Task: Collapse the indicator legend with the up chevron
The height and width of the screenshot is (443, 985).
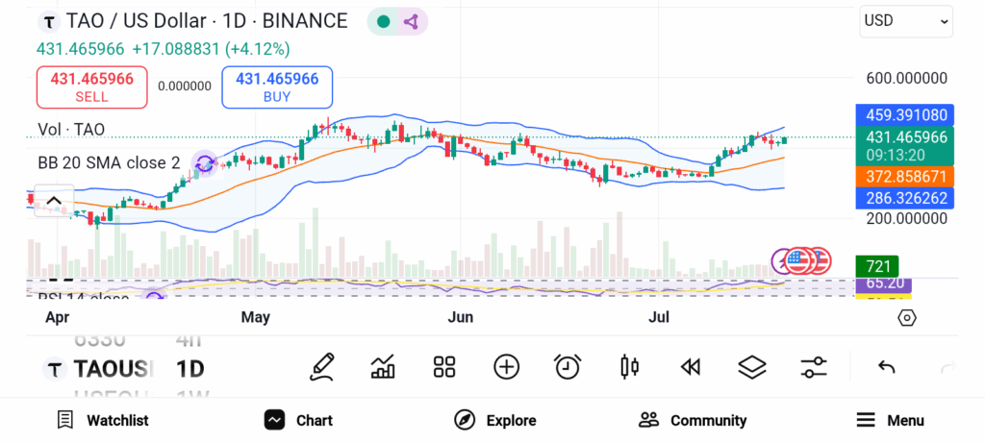Action: coord(54,201)
